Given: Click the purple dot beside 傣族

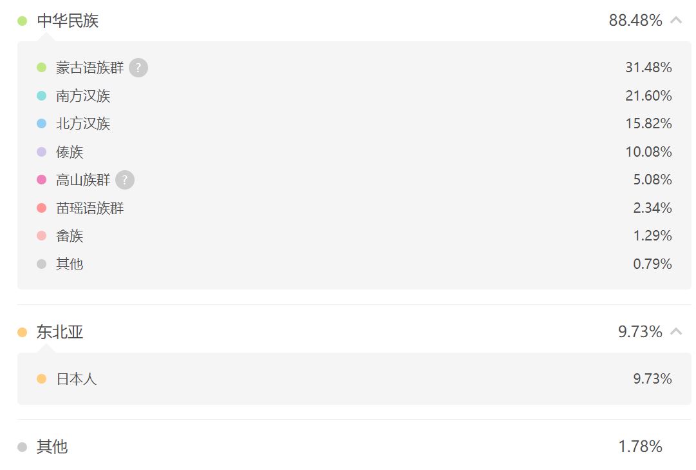Looking at the screenshot, I should pyautogui.click(x=41, y=152).
